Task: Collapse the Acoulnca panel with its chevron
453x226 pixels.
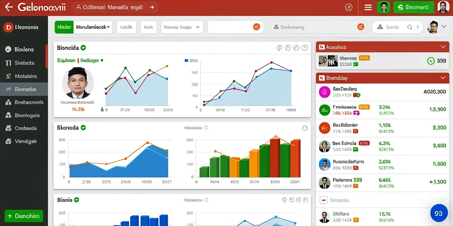Action: (x=442, y=47)
